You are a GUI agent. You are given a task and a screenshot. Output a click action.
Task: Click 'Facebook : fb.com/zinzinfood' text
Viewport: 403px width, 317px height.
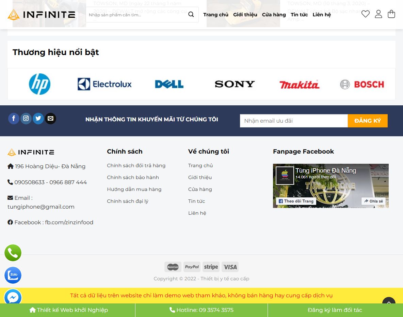pyautogui.click(x=54, y=222)
